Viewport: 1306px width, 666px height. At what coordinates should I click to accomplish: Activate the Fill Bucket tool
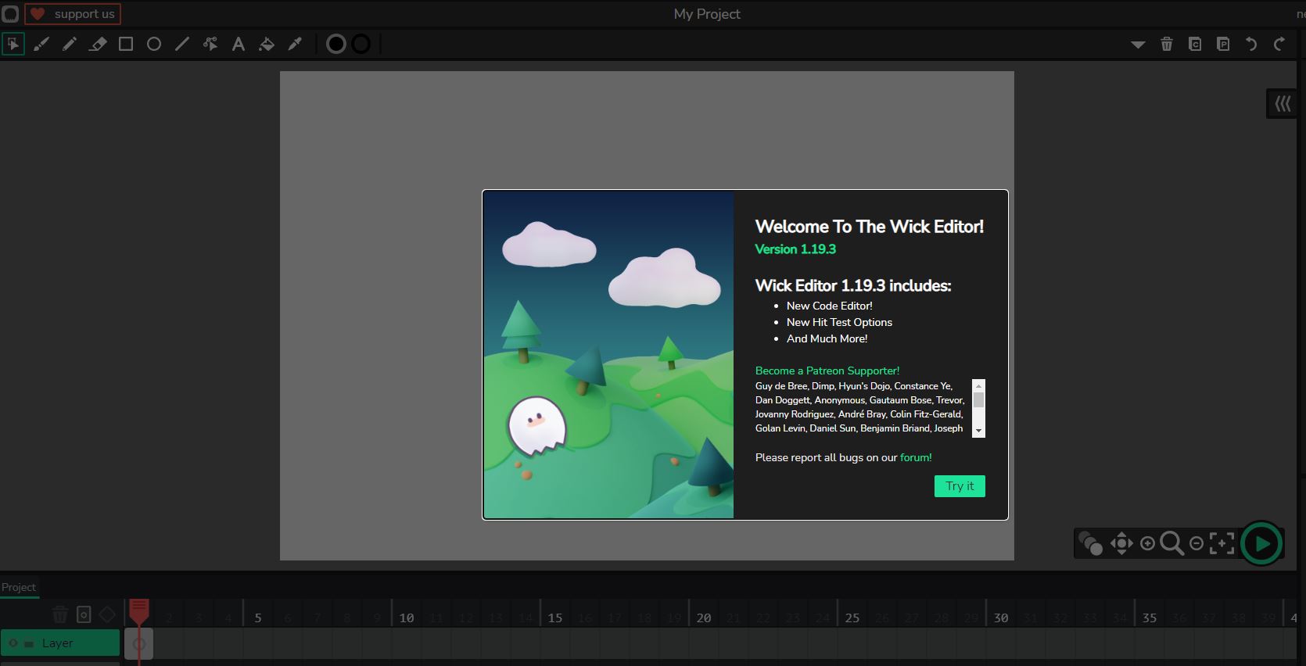point(267,45)
